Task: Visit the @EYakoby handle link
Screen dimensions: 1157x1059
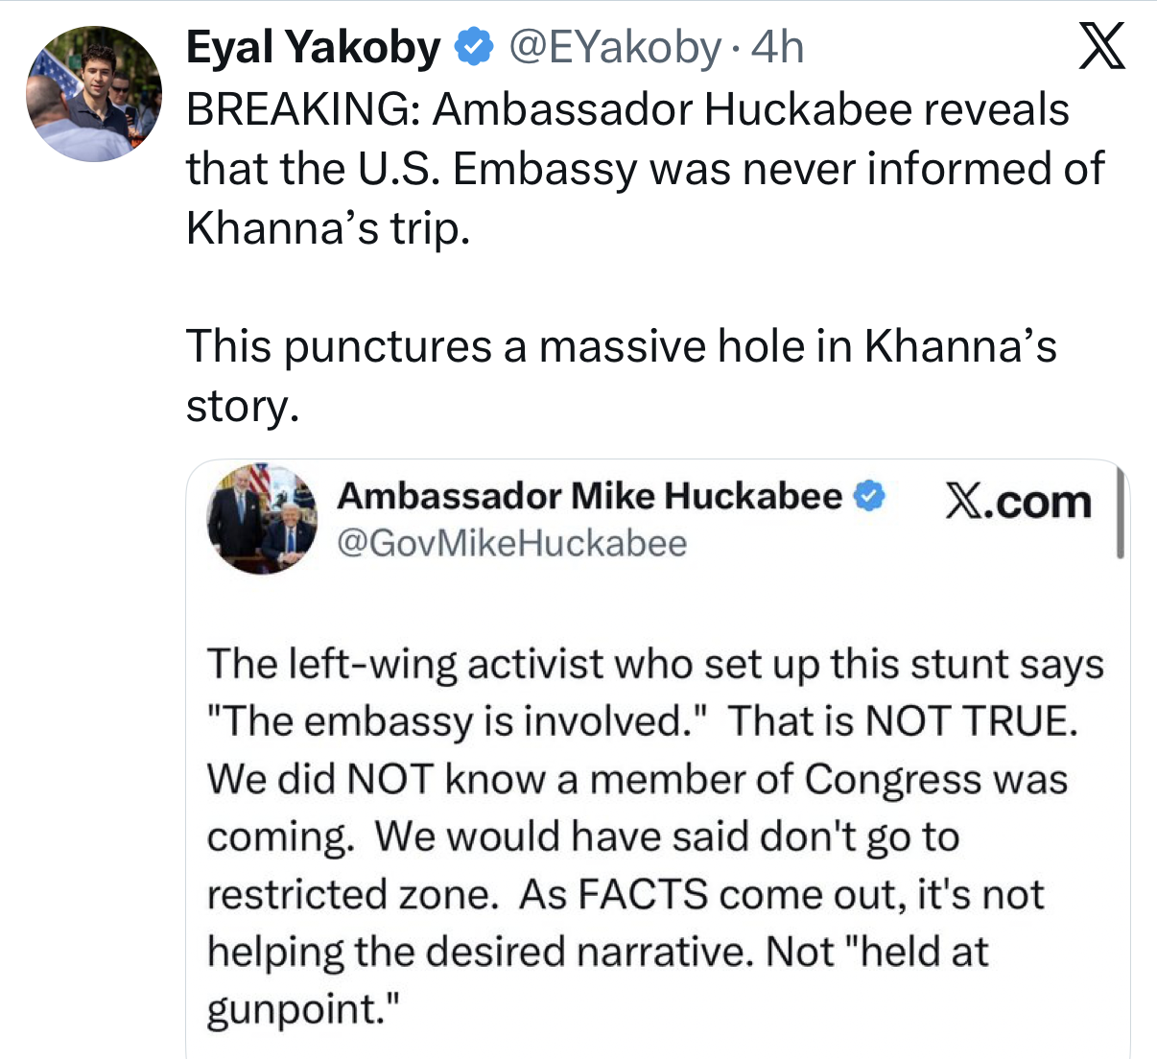Action: pyautogui.click(x=614, y=48)
